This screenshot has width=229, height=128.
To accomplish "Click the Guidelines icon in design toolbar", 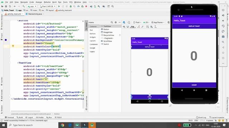I will click(155, 27).
